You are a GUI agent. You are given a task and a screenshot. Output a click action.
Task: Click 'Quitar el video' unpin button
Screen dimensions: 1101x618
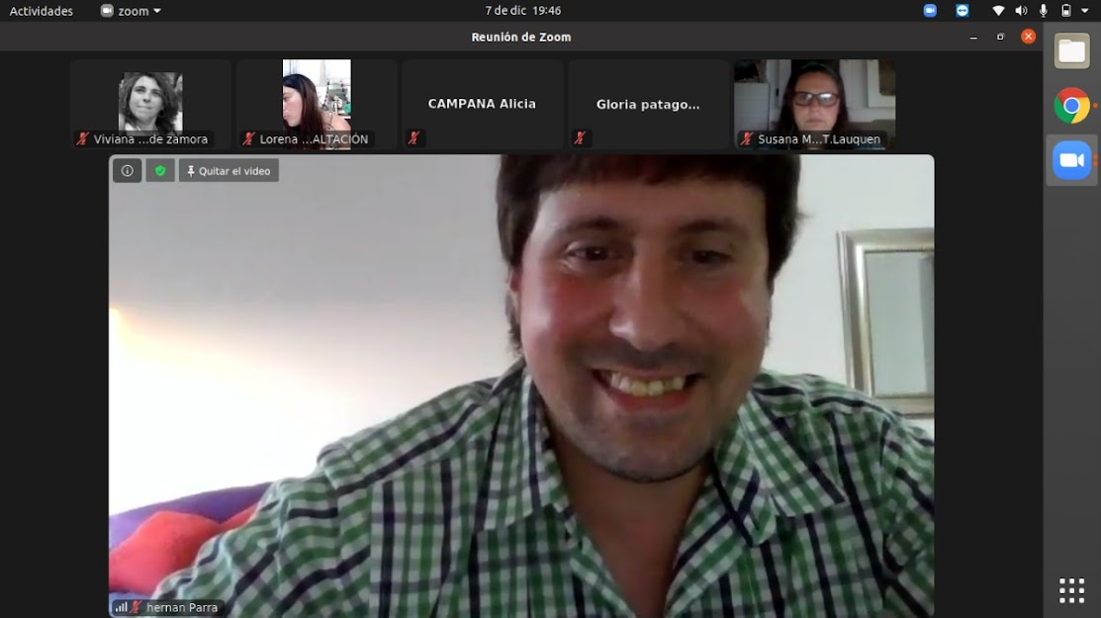229,171
